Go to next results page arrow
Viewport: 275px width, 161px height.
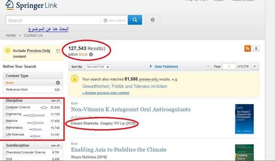(x=254, y=66)
